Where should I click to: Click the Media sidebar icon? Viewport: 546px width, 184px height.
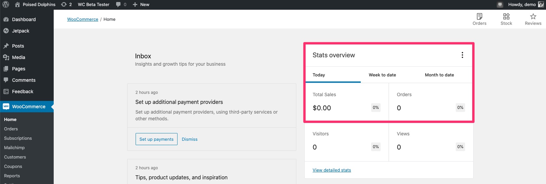6,57
